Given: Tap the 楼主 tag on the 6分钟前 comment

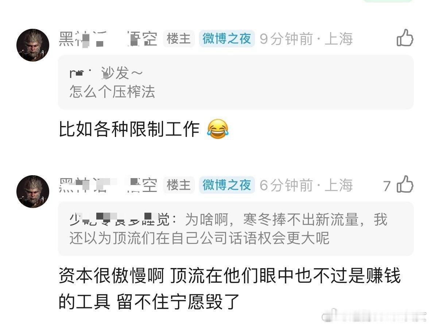Looking at the screenshot, I should 179,185.
